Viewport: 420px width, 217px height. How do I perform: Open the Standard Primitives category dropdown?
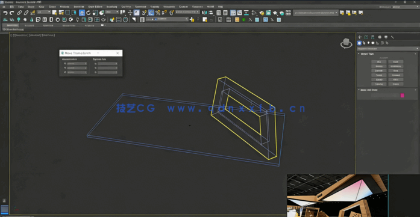pos(388,49)
